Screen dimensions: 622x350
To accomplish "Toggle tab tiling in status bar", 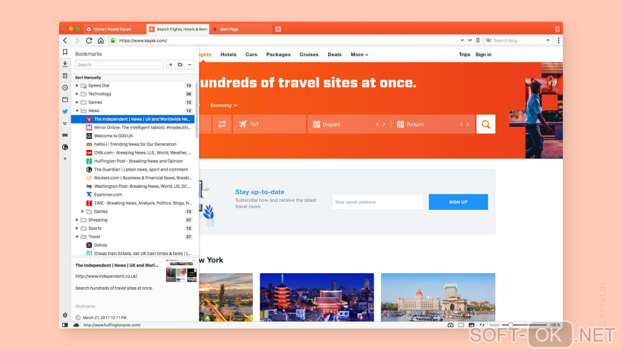I will coord(461,325).
